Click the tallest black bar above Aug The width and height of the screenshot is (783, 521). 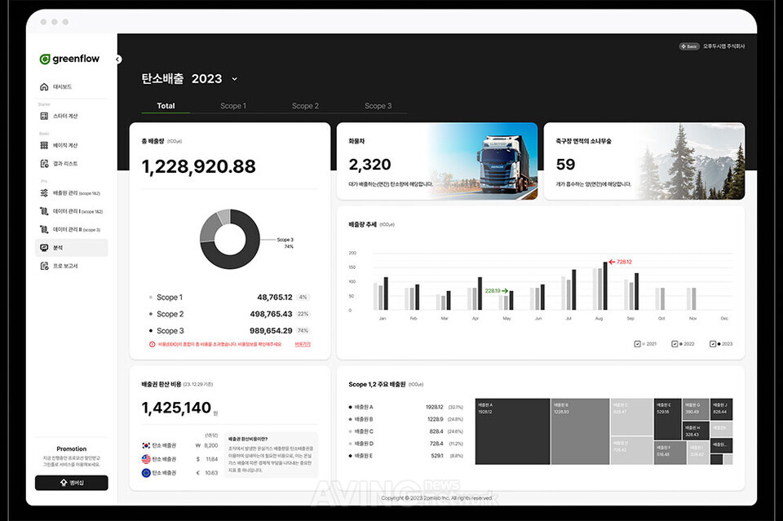(x=605, y=286)
